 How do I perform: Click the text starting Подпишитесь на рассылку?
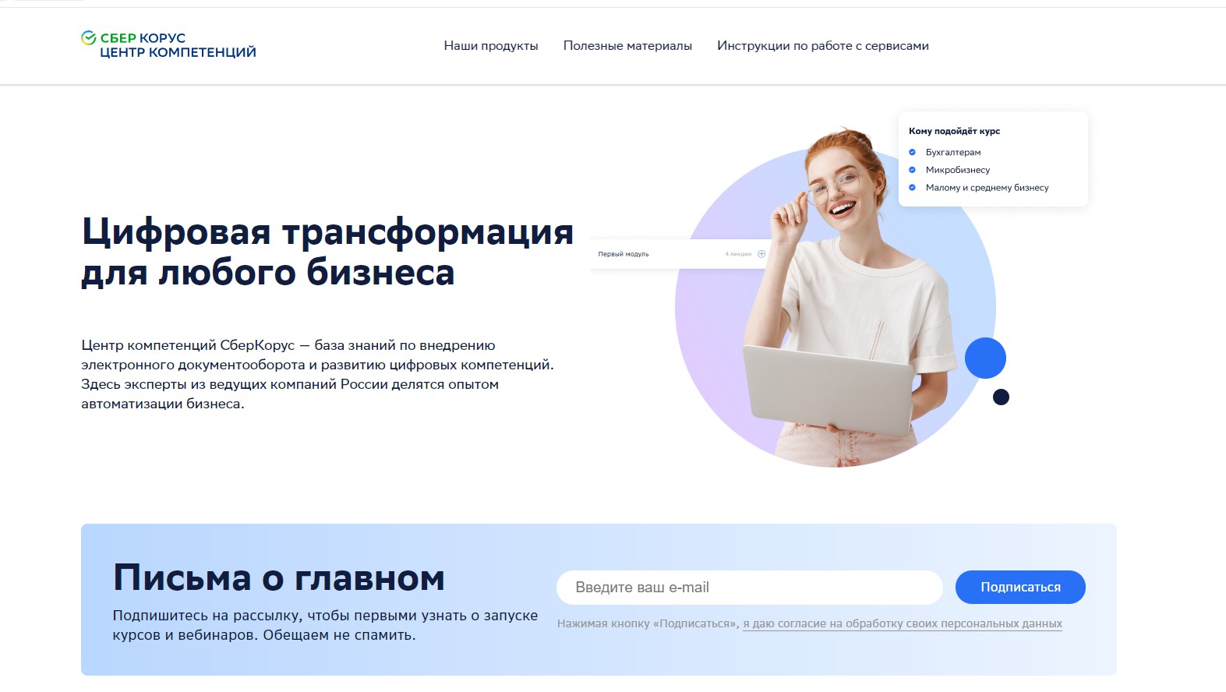(326, 625)
